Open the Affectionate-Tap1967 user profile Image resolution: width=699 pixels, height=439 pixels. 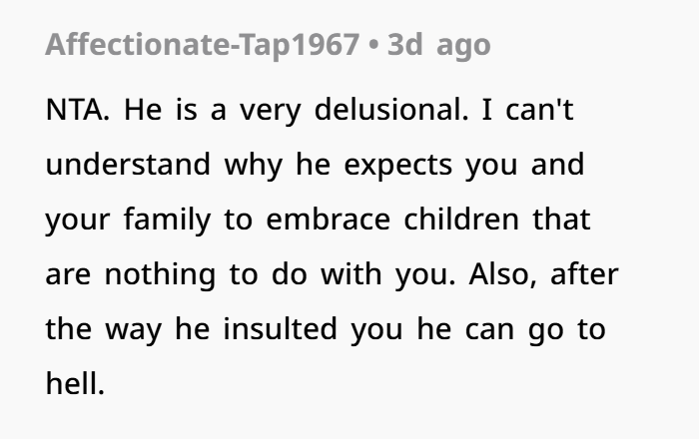point(202,45)
